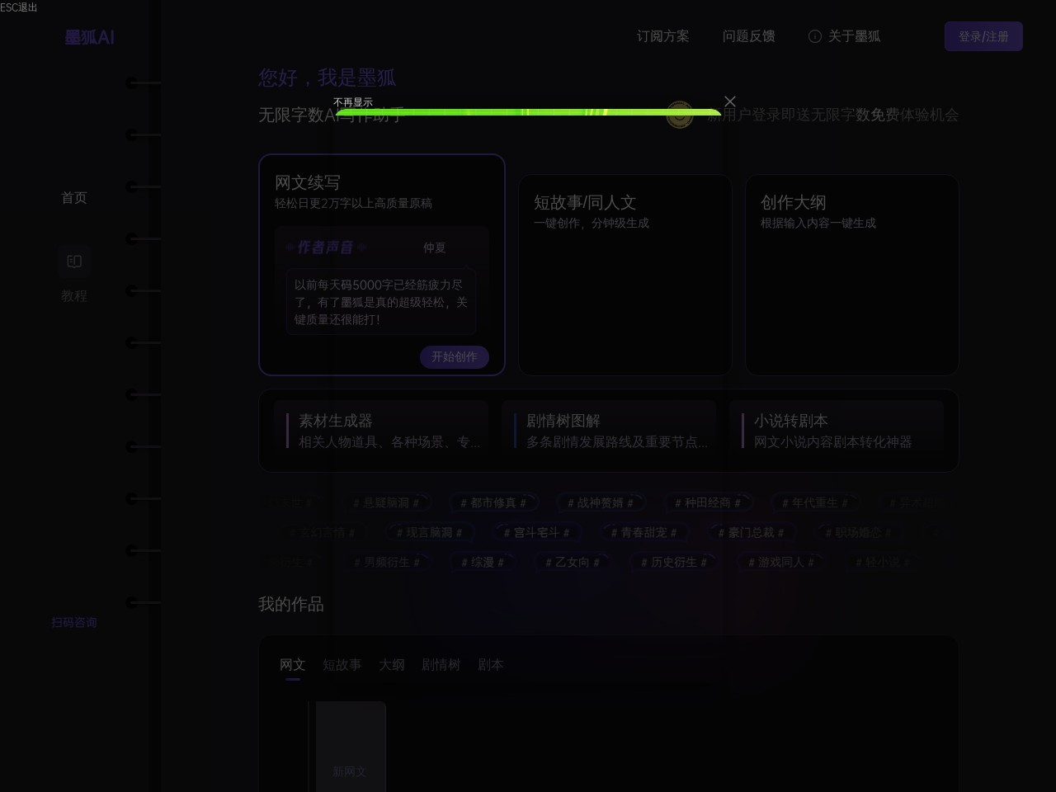Screen dimensions: 1056x792
Task: Switch to the 剧本 tab
Action: pos(491,665)
